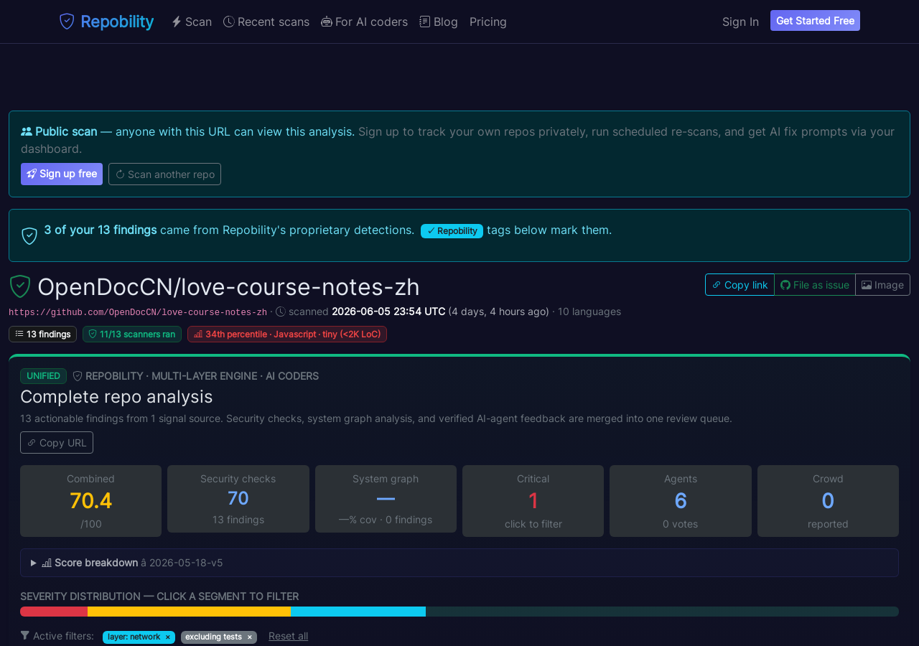Click the Copy URL button
This screenshot has height=646, width=919.
pos(57,442)
